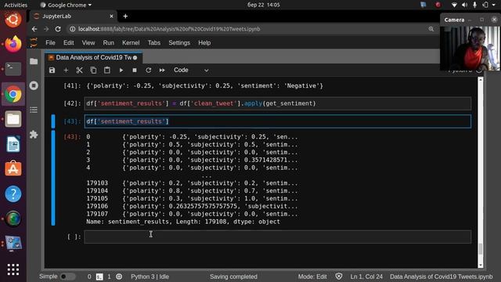
Task: Click notebook scrollbar down arrow
Action: (480, 265)
